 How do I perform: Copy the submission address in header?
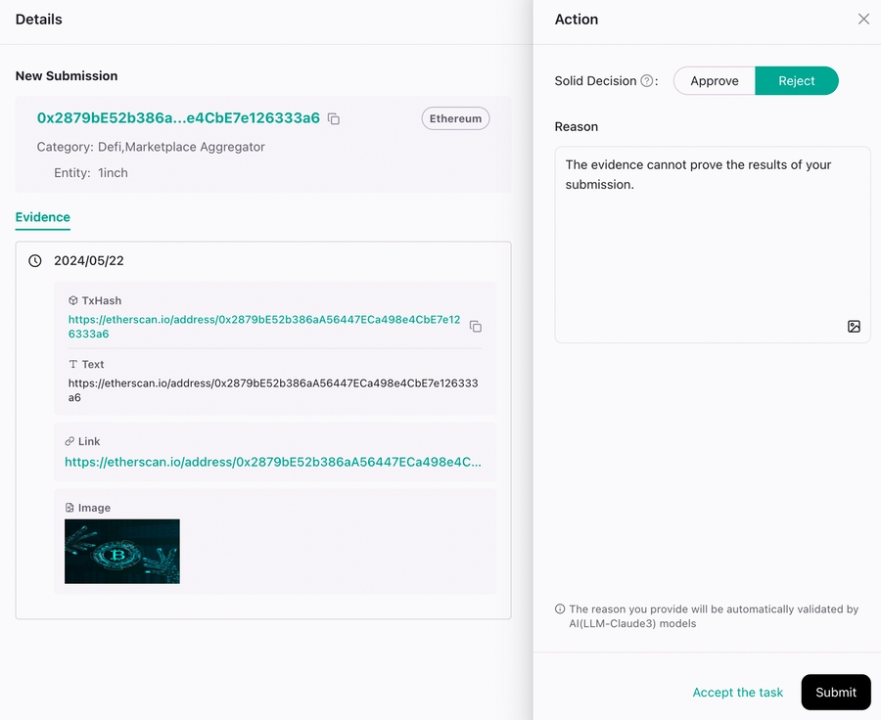click(334, 118)
